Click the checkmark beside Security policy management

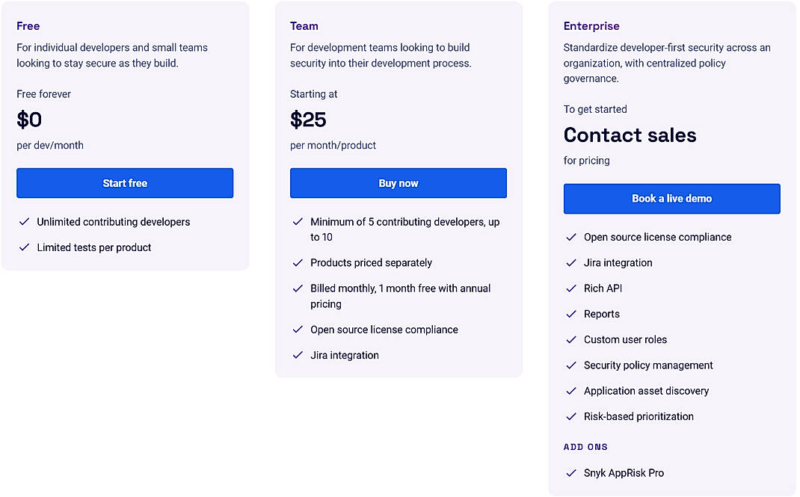click(x=570, y=365)
